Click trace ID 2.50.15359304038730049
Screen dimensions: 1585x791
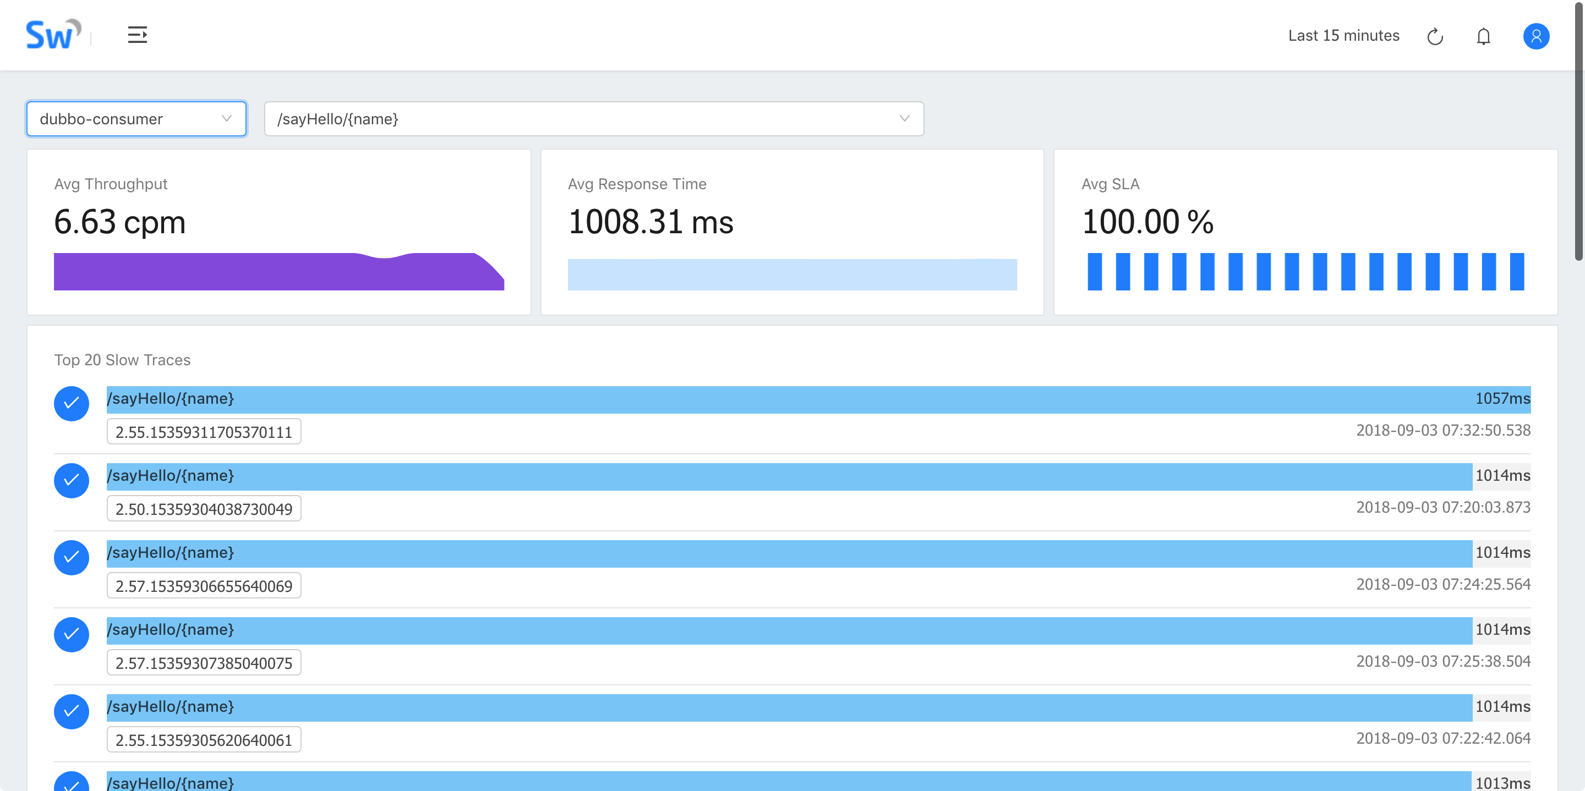[204, 509]
